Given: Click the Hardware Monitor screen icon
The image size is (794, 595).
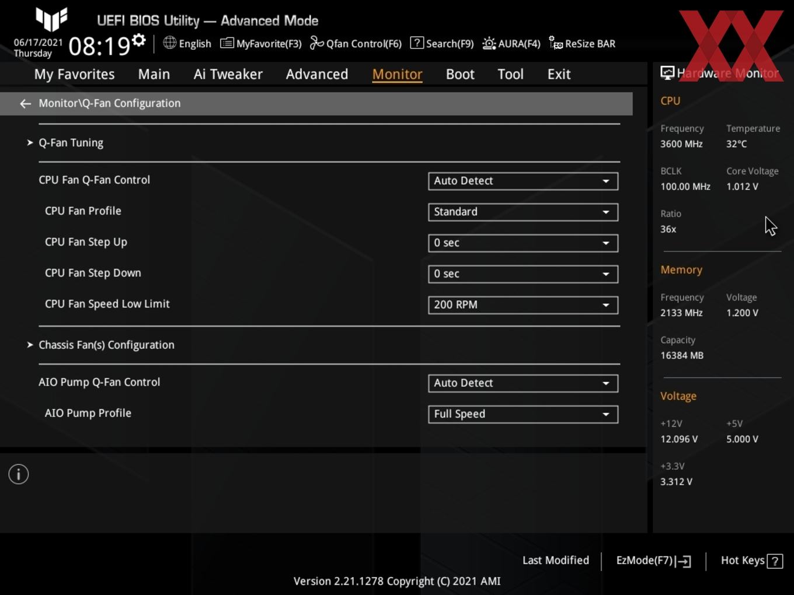Looking at the screenshot, I should [667, 73].
